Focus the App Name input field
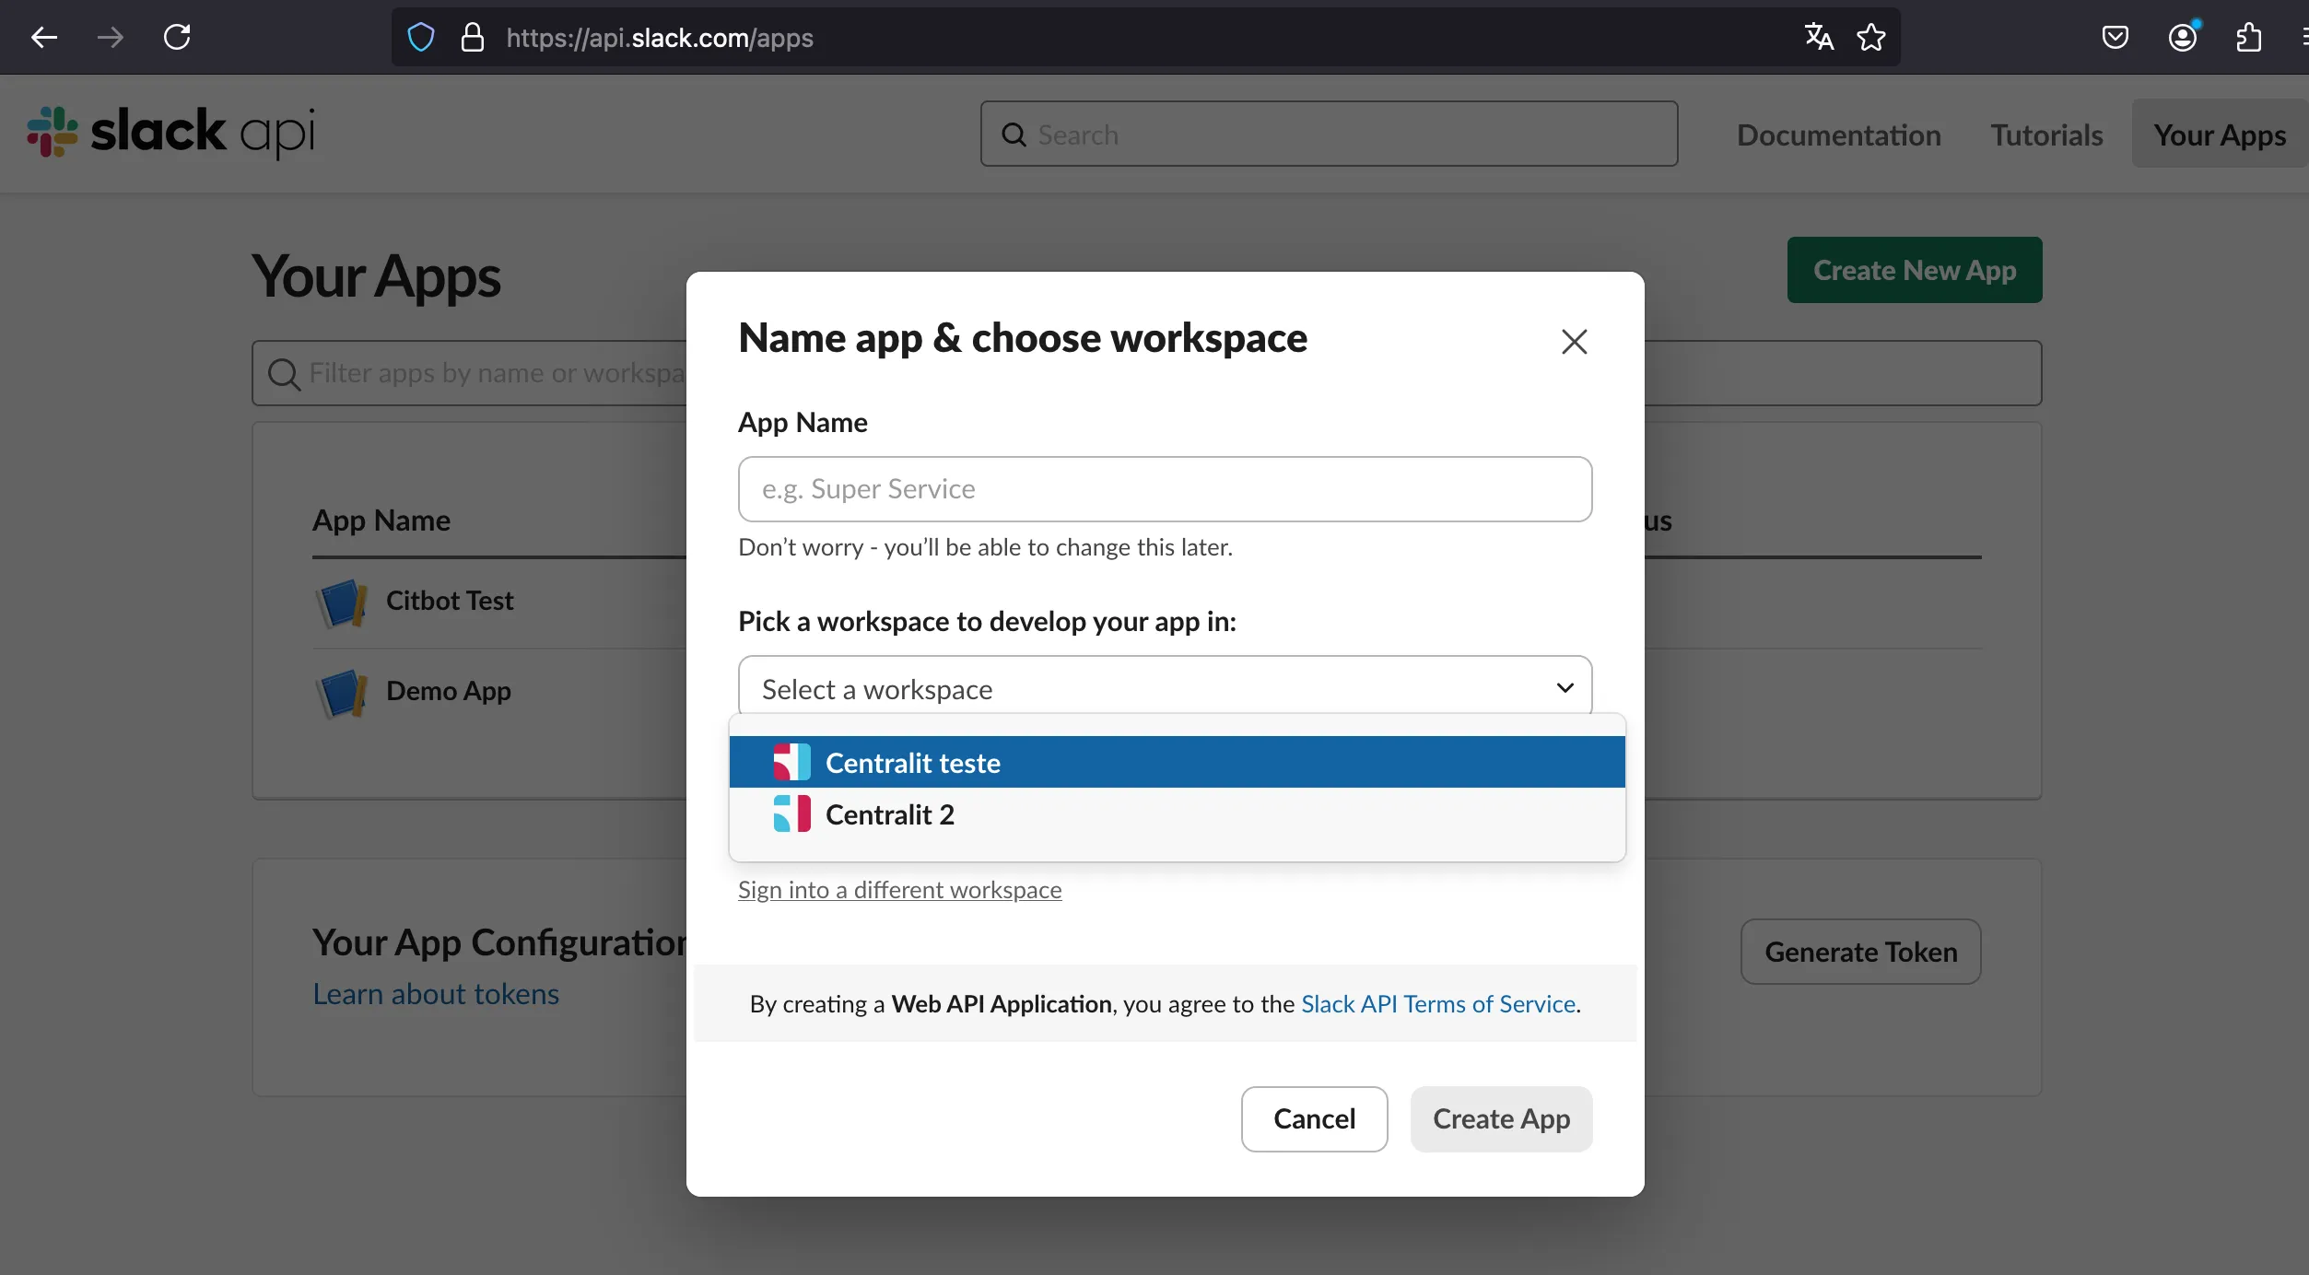 click(1165, 489)
